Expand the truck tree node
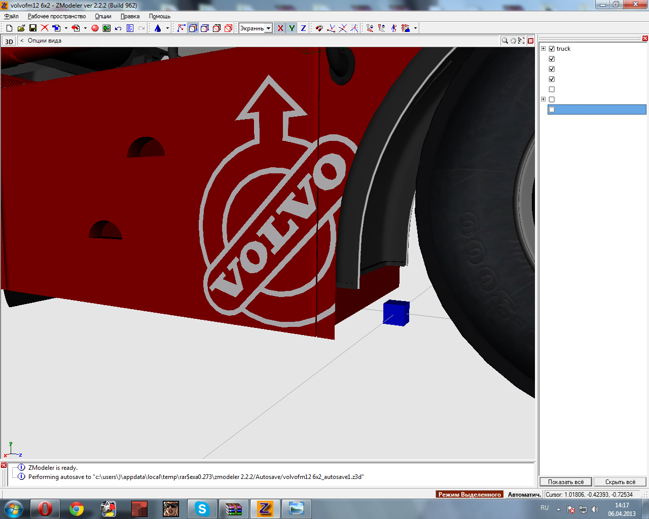Image resolution: width=649 pixels, height=519 pixels. [543, 49]
